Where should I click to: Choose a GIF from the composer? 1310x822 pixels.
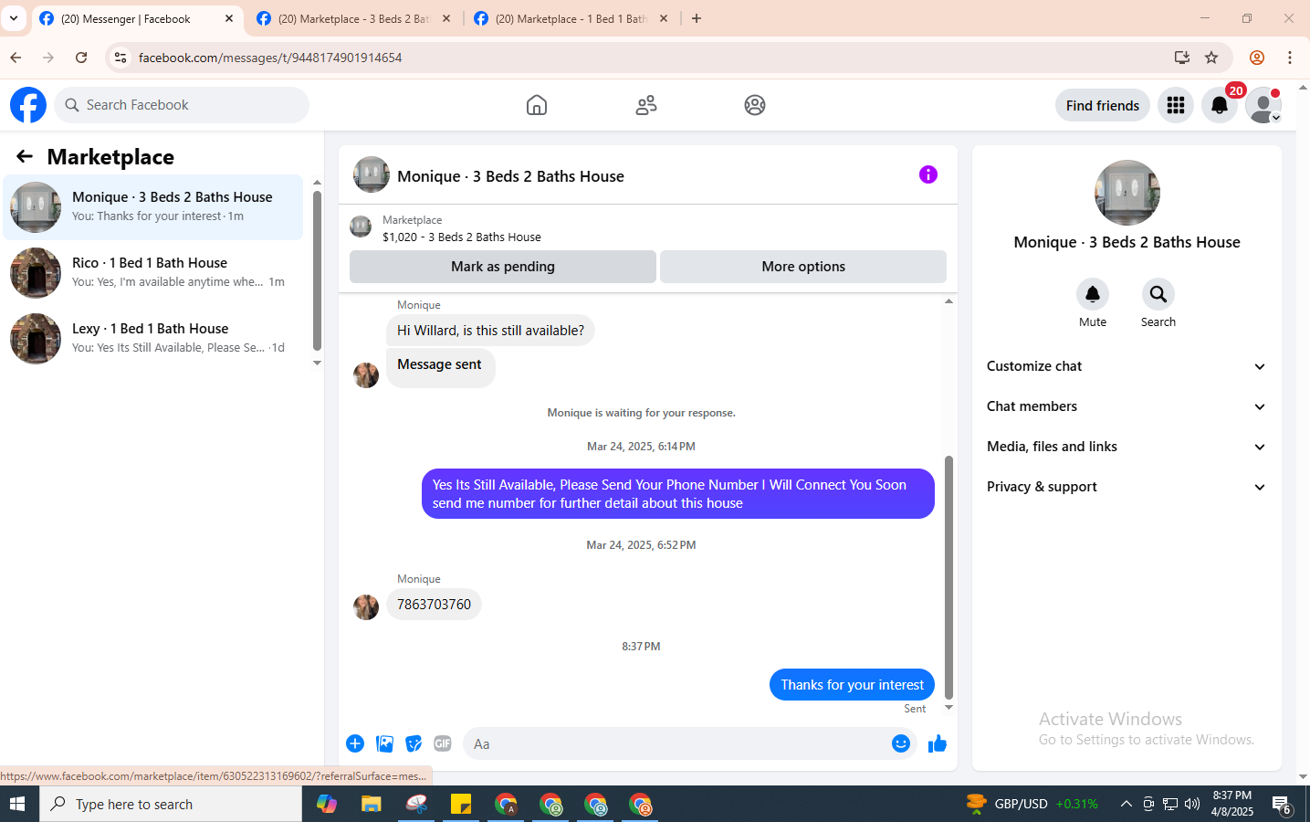[x=443, y=743]
